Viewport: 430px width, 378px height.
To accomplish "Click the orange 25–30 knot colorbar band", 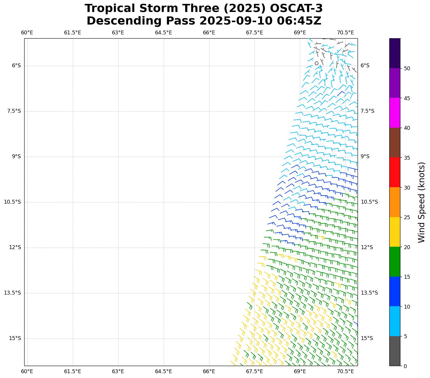I will pyautogui.click(x=394, y=202).
